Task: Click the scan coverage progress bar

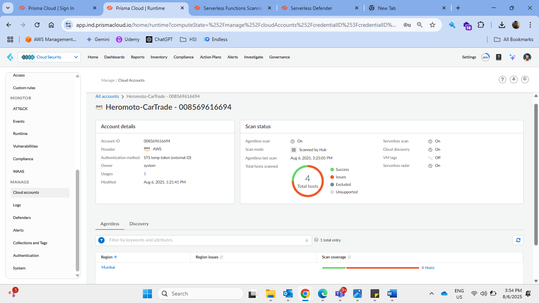Action: 370,268
